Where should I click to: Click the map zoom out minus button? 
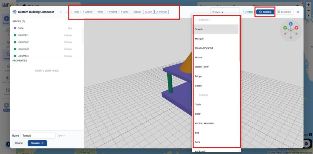[308, 10]
